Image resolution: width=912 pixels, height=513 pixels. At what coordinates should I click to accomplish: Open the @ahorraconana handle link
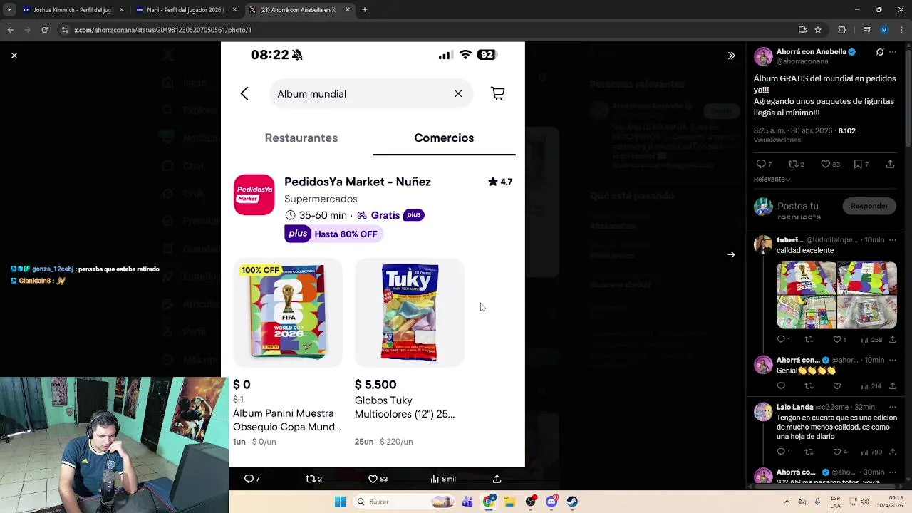click(802, 61)
